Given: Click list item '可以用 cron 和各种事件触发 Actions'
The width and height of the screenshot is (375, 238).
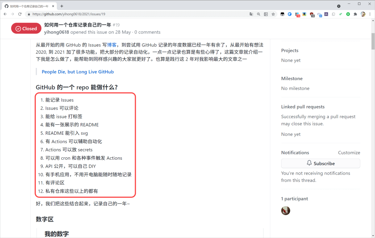Looking at the screenshot, I should click(x=84, y=158).
